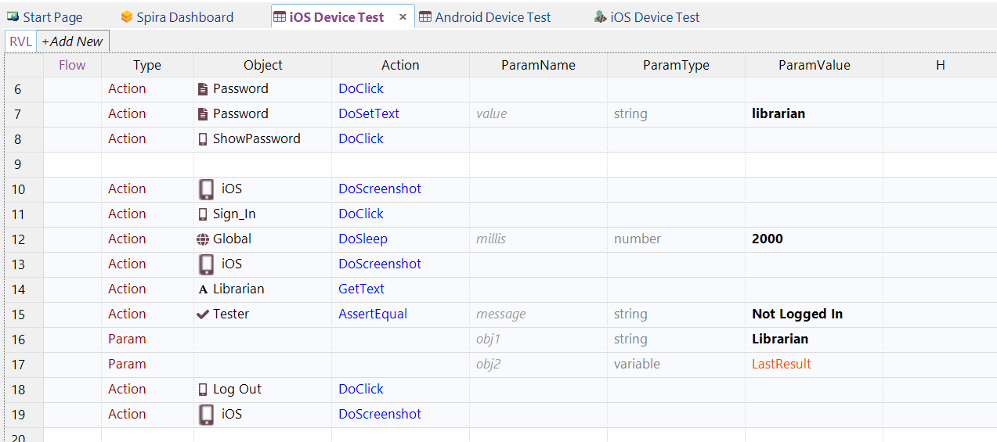The width and height of the screenshot is (997, 442).
Task: Click the grid icon on Android Device Test tab
Action: pos(425,16)
